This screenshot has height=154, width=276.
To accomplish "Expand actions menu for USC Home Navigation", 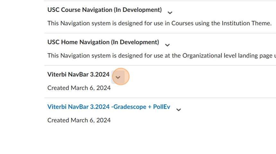I will 167,45.
